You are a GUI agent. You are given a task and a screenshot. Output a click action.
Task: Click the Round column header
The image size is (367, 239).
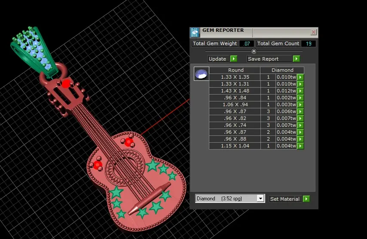point(235,70)
